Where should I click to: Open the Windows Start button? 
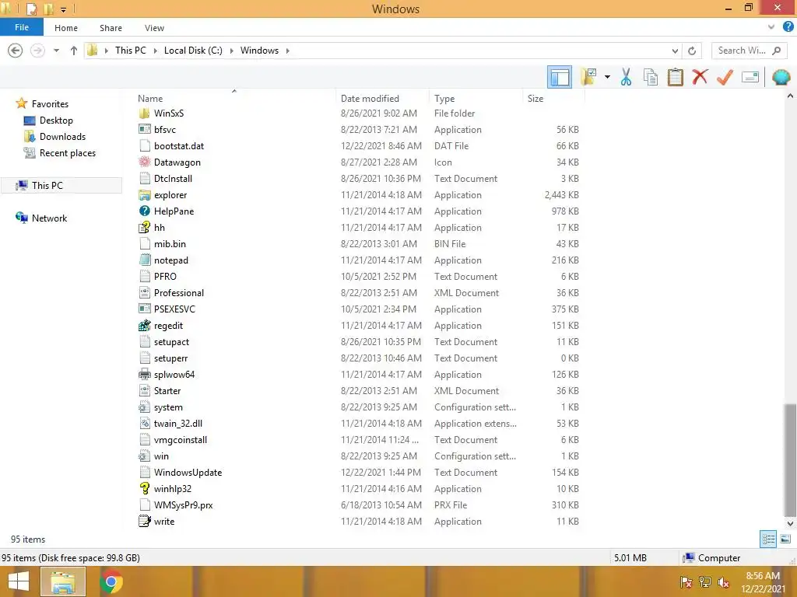click(x=19, y=581)
